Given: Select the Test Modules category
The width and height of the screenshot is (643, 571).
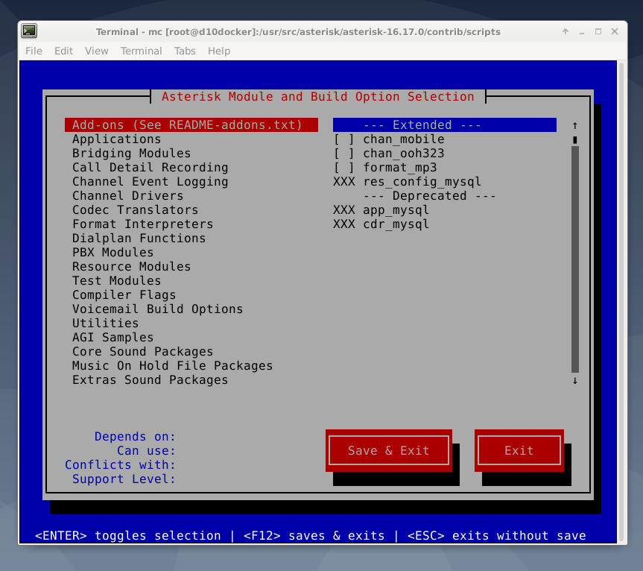Looking at the screenshot, I should pos(116,281).
